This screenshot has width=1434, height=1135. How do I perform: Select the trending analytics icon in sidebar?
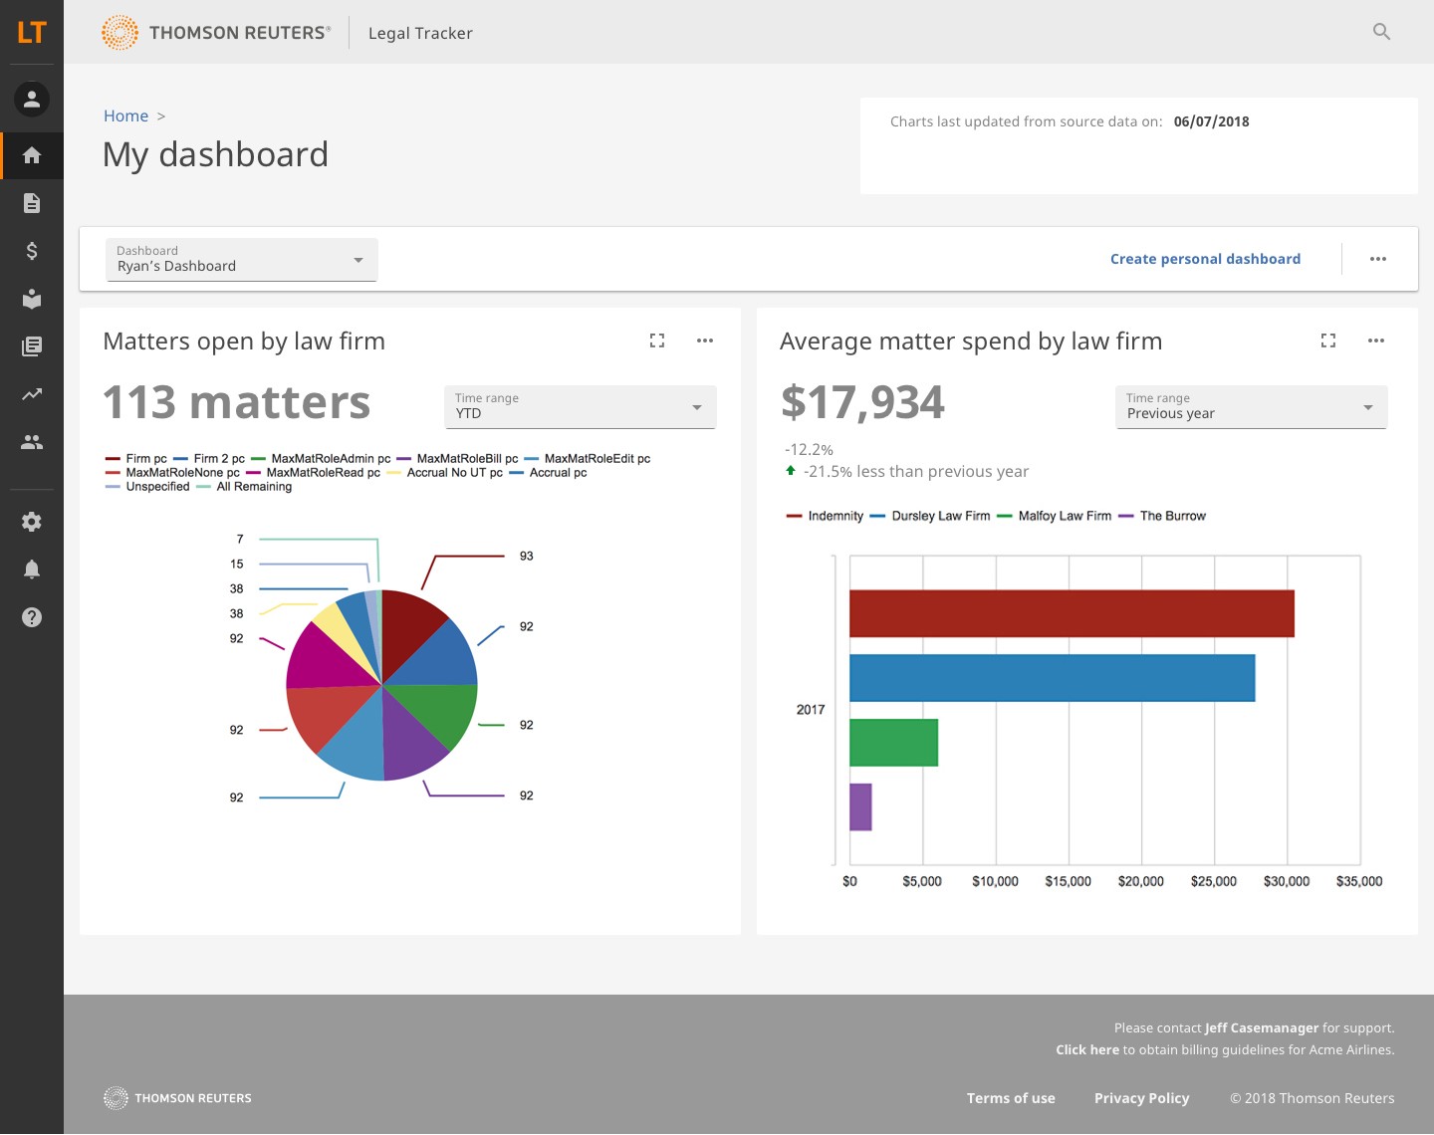32,394
